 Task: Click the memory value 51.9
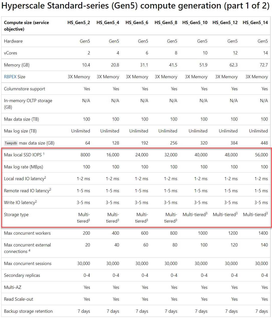[x=203, y=65]
